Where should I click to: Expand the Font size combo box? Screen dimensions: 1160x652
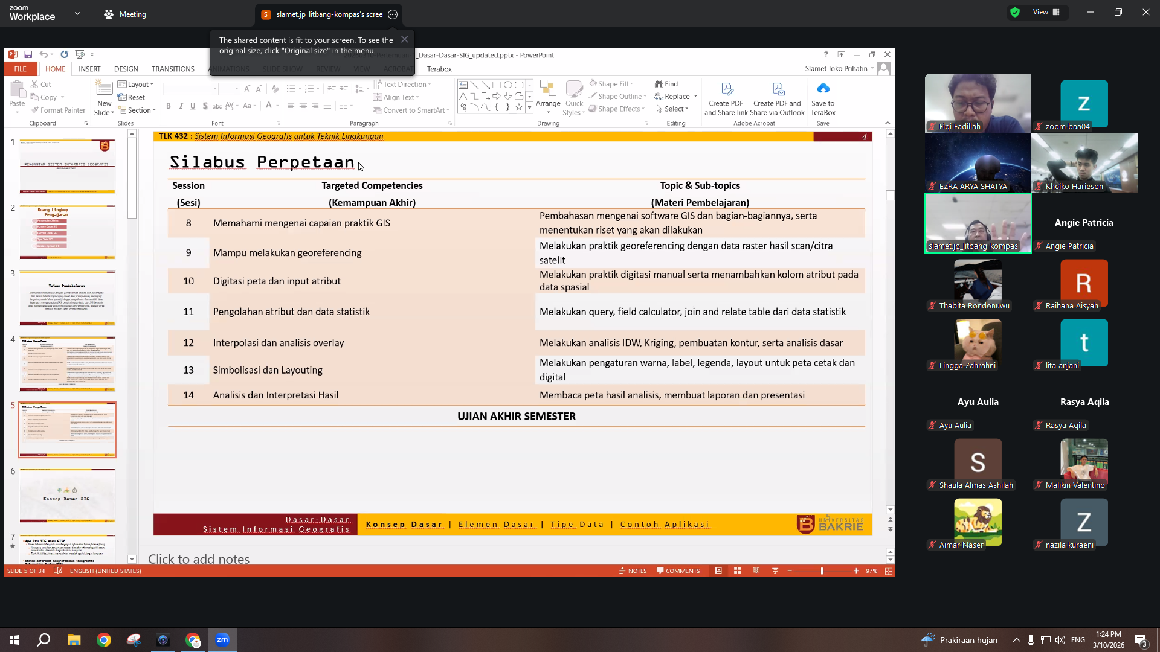[x=236, y=89]
